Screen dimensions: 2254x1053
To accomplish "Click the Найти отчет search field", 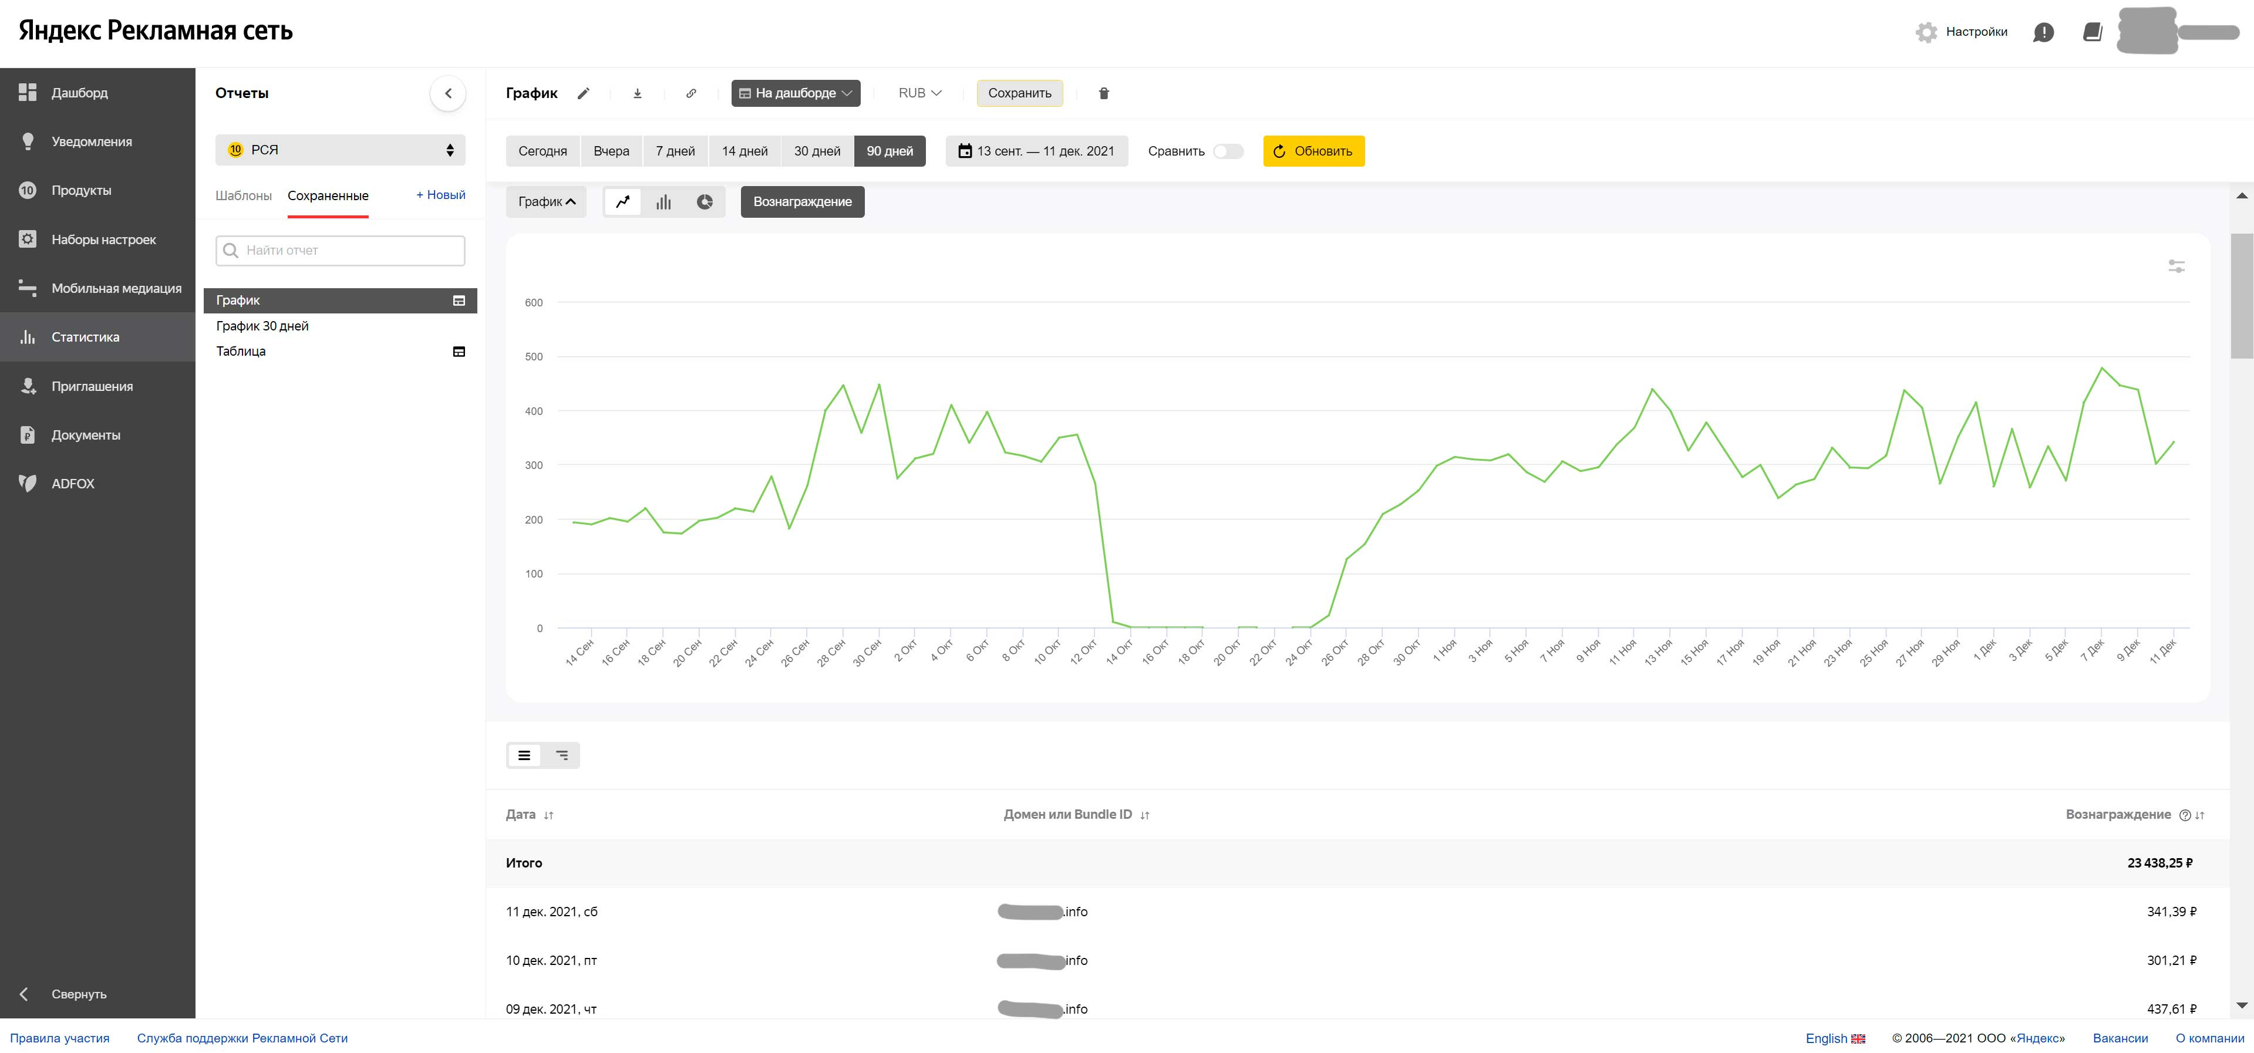I will [x=341, y=251].
